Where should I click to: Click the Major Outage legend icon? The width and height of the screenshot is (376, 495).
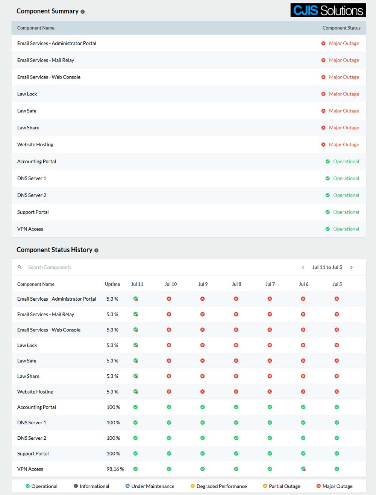319,486
